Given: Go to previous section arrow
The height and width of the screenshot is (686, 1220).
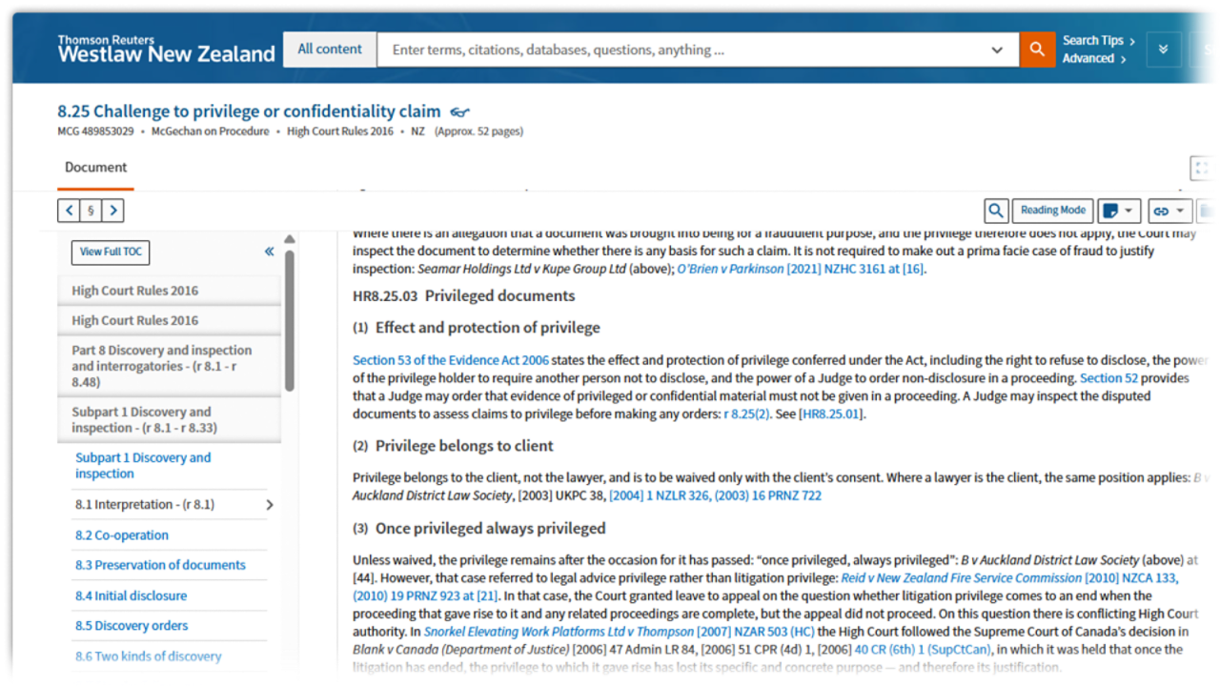Looking at the screenshot, I should coord(69,211).
